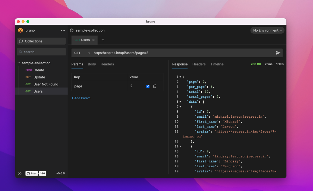This screenshot has height=191, width=313.
Task: Open the PUT Update request
Action: (x=41, y=77)
